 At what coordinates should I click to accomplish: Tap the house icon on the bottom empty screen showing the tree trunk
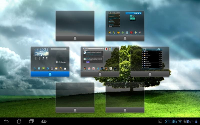125,110
